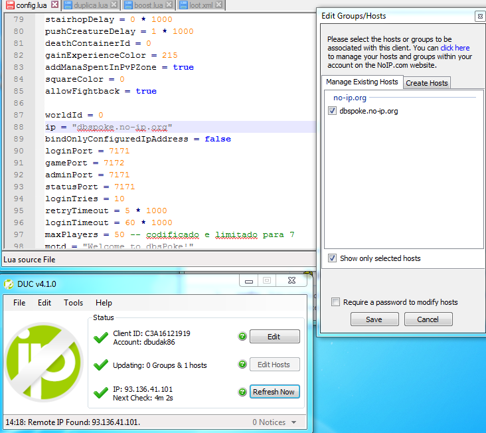Click the help icon beside the Edit button
Image resolution: width=486 pixels, height=433 pixels.
point(242,336)
